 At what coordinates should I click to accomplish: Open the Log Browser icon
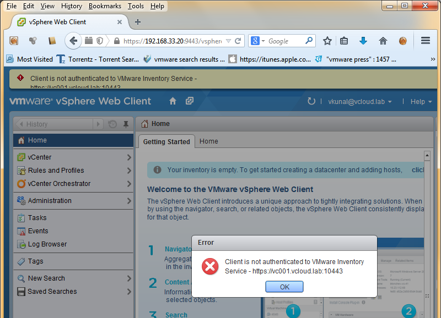pos(21,244)
